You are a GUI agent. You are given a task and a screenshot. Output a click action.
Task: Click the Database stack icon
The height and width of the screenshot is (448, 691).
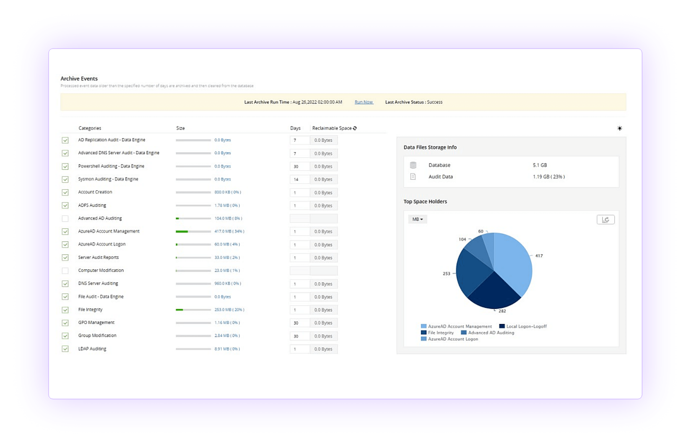click(x=413, y=165)
